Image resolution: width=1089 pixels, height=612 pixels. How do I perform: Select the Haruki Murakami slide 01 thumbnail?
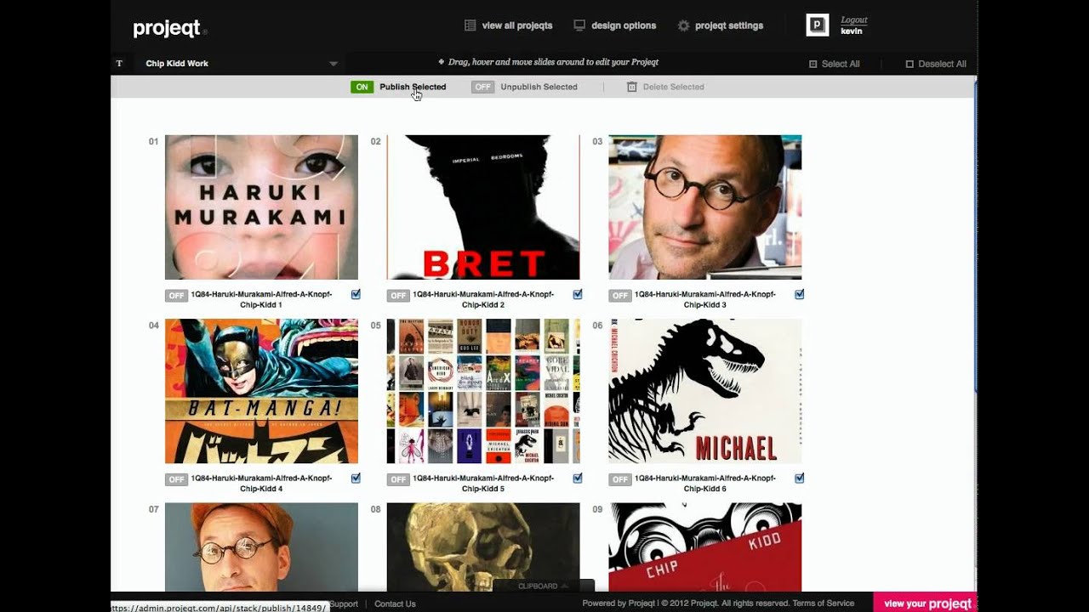pos(261,207)
